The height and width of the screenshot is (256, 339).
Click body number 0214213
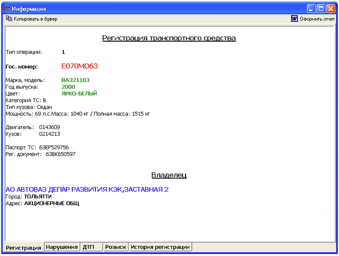tap(49, 134)
